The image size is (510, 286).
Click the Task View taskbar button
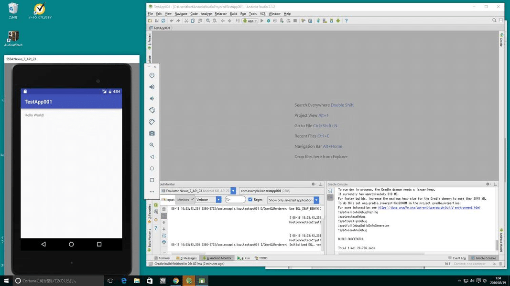pyautogui.click(x=110, y=281)
